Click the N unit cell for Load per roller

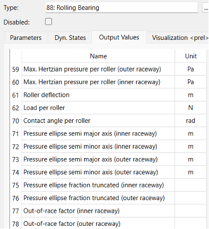191,108
